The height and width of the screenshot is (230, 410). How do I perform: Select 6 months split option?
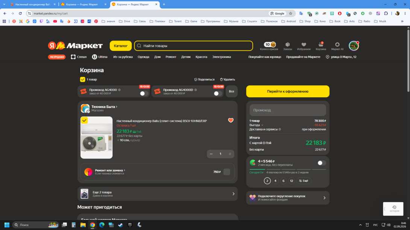tap(284, 181)
